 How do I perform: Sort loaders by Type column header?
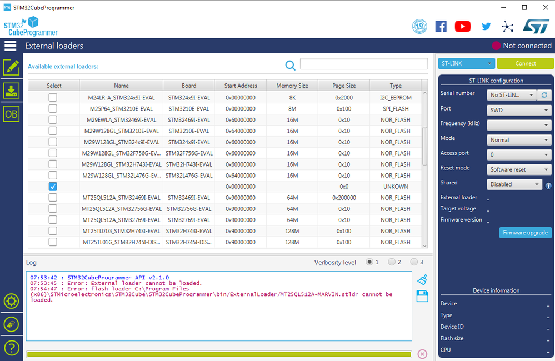[x=396, y=86]
